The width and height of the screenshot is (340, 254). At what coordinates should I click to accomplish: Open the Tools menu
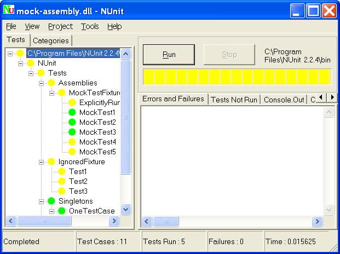(x=90, y=26)
